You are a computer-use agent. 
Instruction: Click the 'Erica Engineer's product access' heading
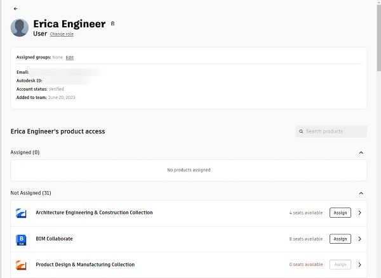tap(58, 131)
